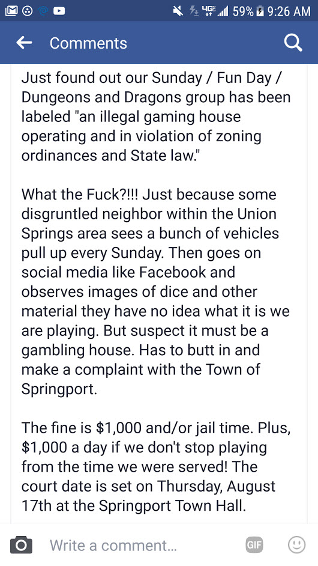Attach a photo using the camera icon
The height and width of the screenshot is (566, 318).
(x=21, y=545)
